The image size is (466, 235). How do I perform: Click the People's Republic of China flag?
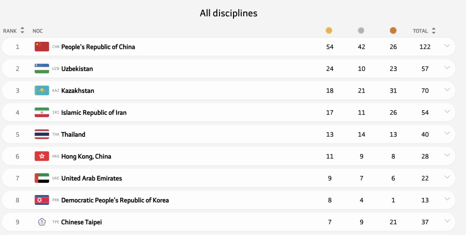point(42,47)
